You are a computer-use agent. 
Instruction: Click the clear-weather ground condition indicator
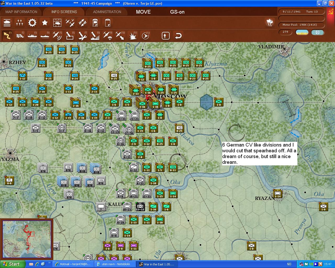click(x=302, y=32)
